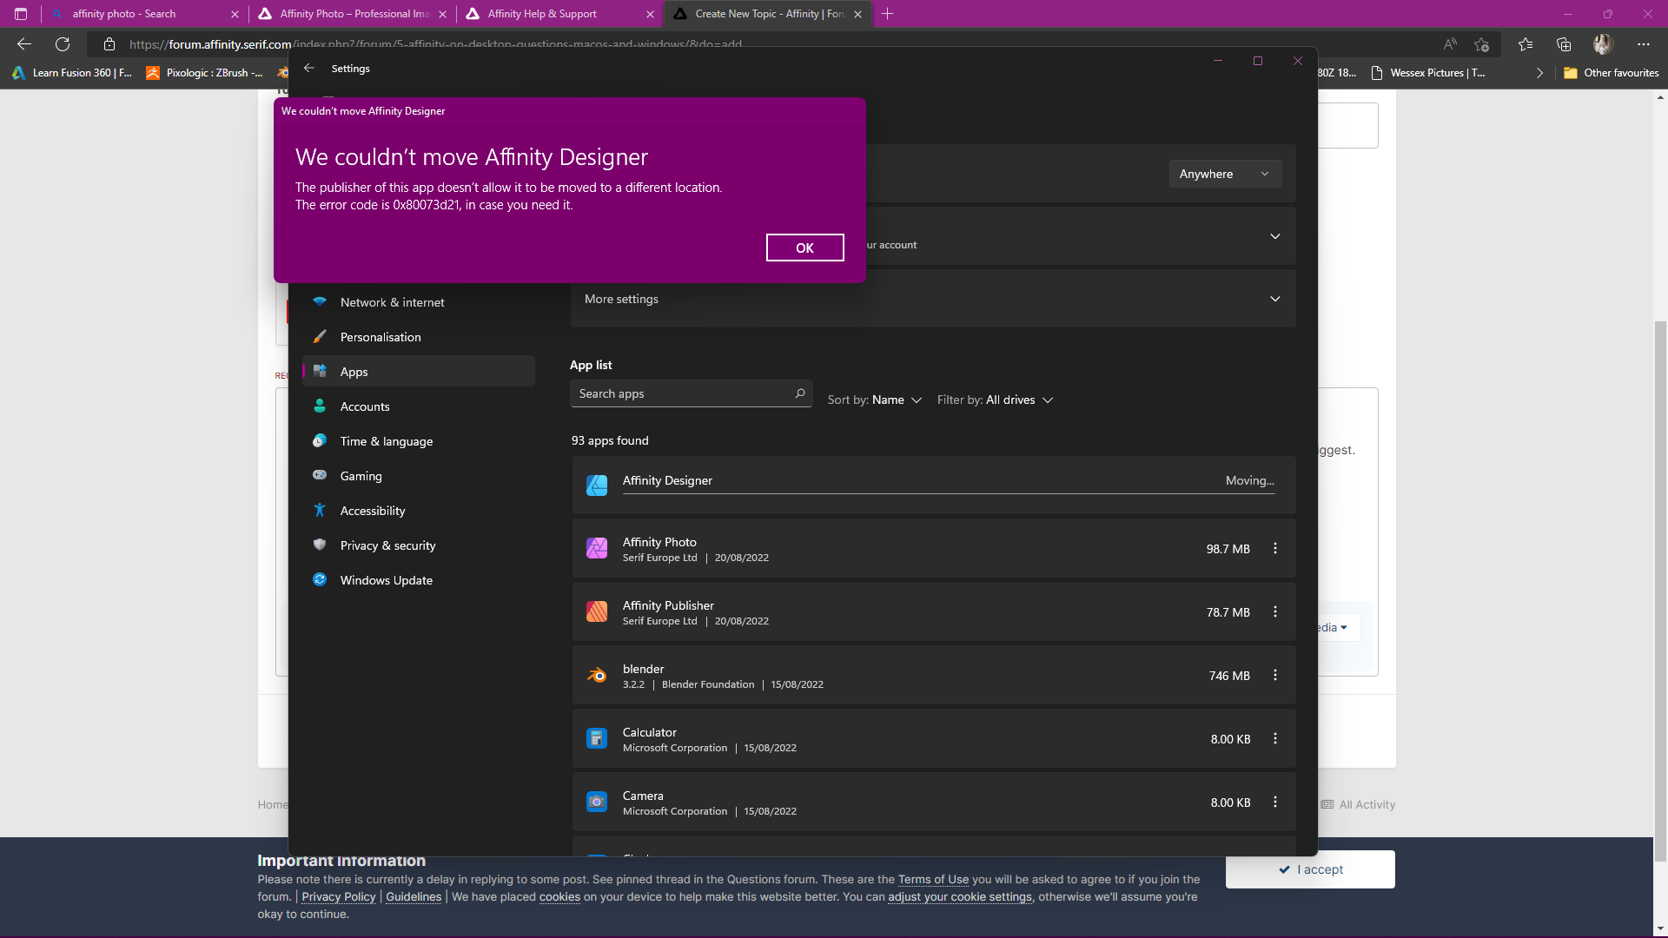The width and height of the screenshot is (1668, 938).
Task: Open the Privacy Policy link
Action: tap(338, 897)
